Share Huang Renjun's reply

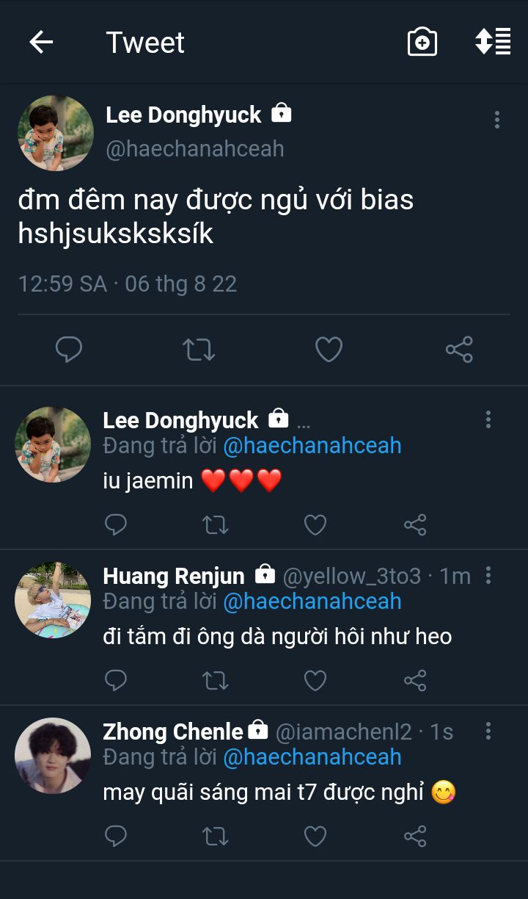point(415,680)
